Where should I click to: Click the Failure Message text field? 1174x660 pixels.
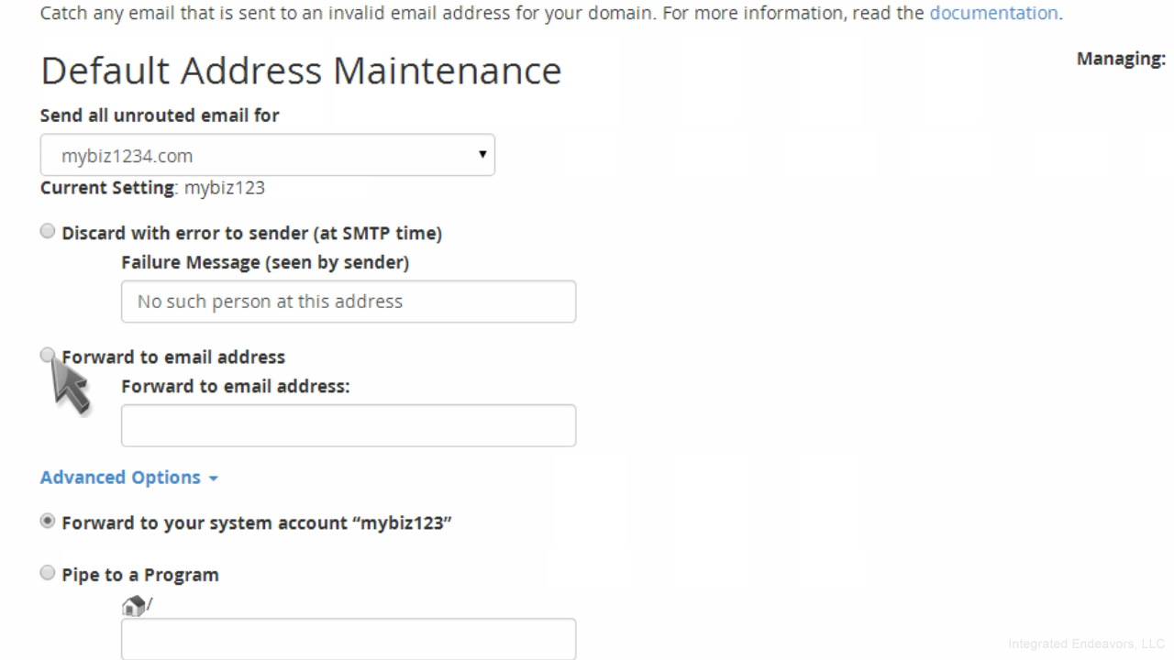point(349,302)
